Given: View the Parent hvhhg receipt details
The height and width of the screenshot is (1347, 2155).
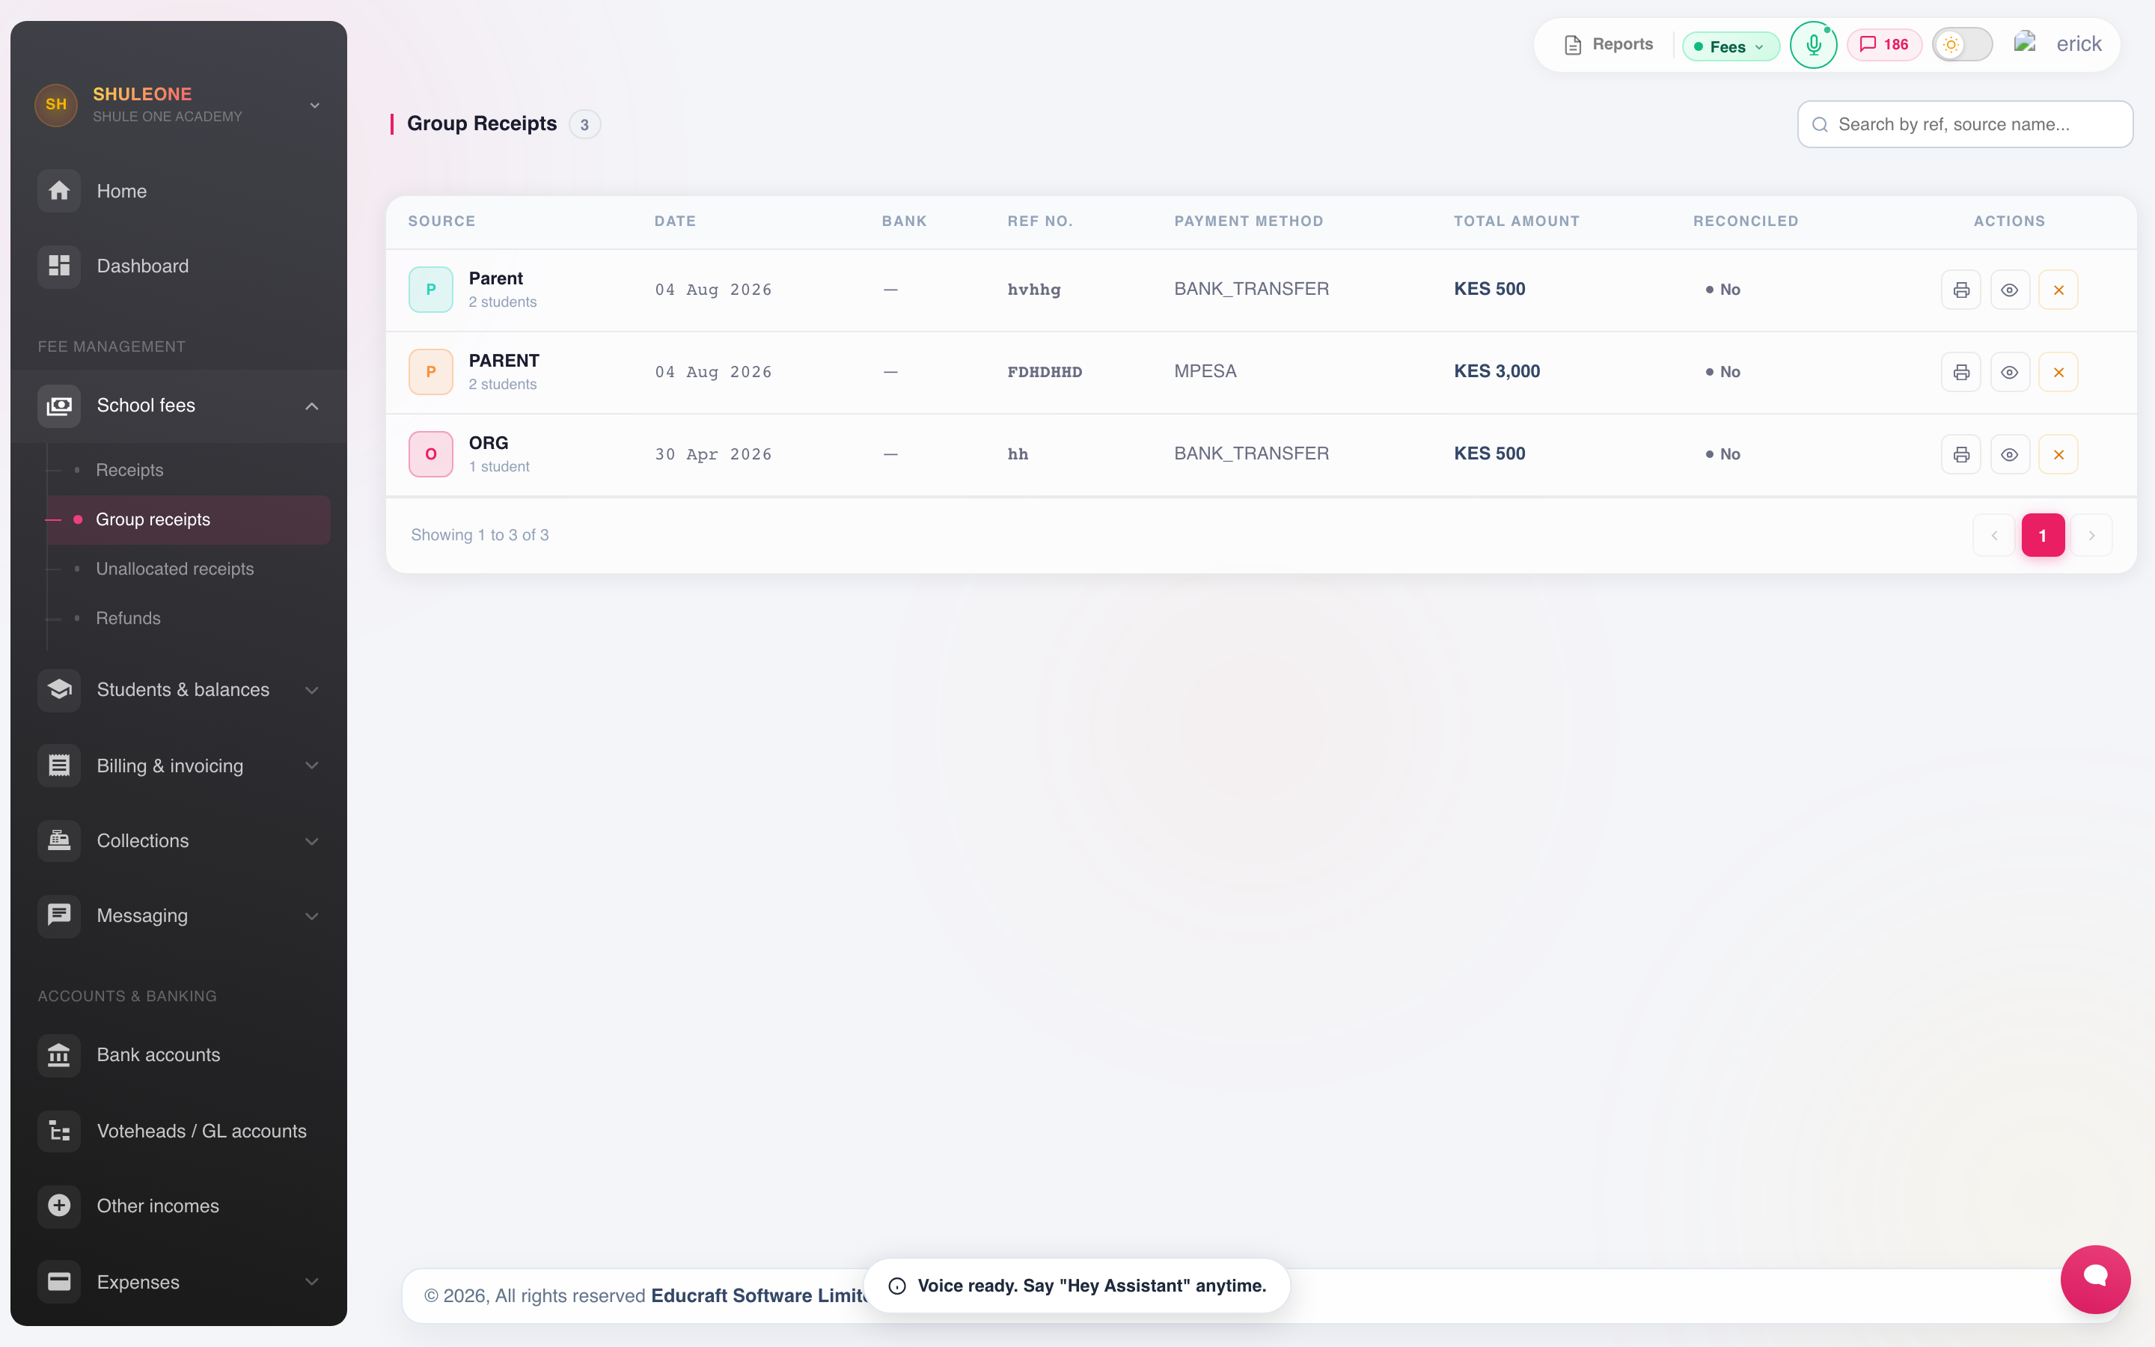Looking at the screenshot, I should (2010, 290).
